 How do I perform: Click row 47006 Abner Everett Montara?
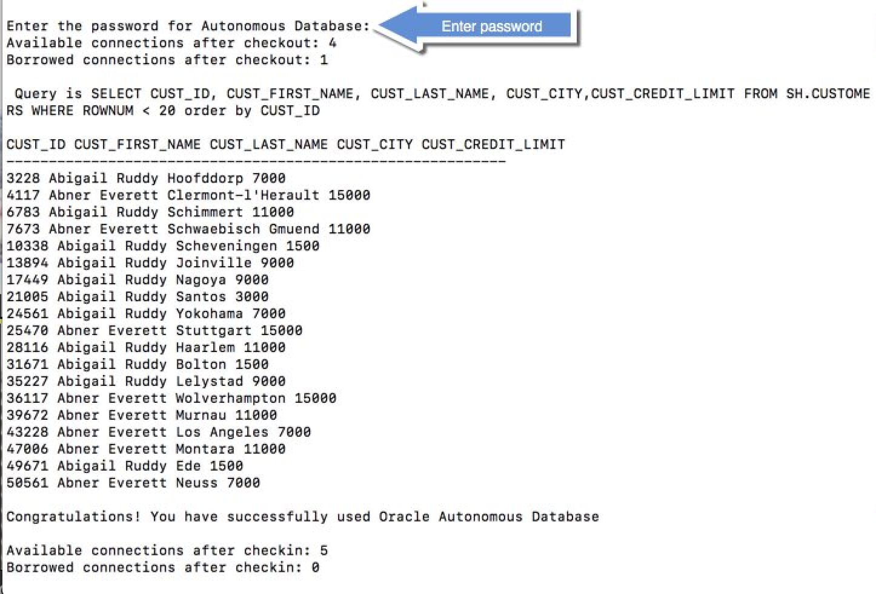point(146,449)
